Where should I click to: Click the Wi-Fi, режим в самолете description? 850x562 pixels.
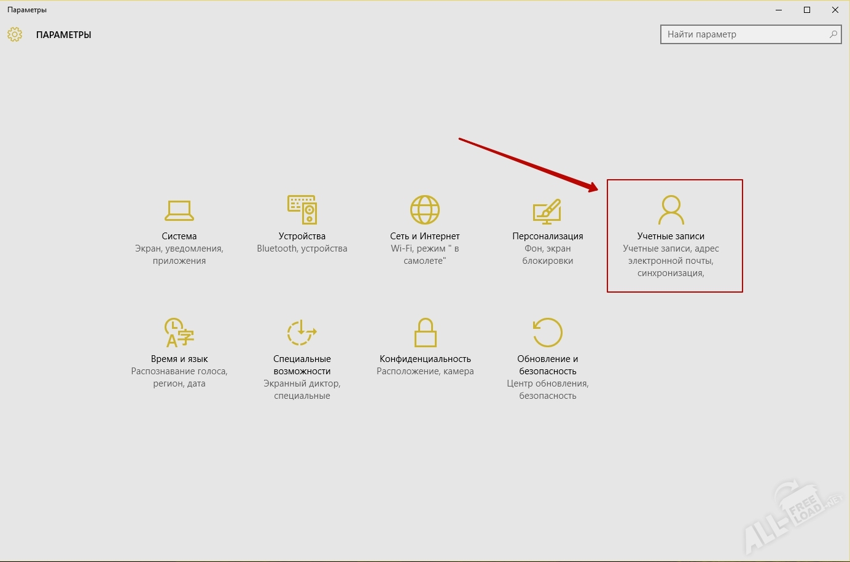click(x=425, y=255)
